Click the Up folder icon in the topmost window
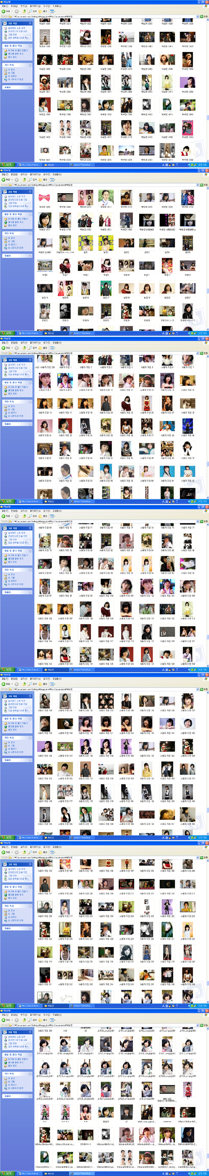 click(24, 11)
